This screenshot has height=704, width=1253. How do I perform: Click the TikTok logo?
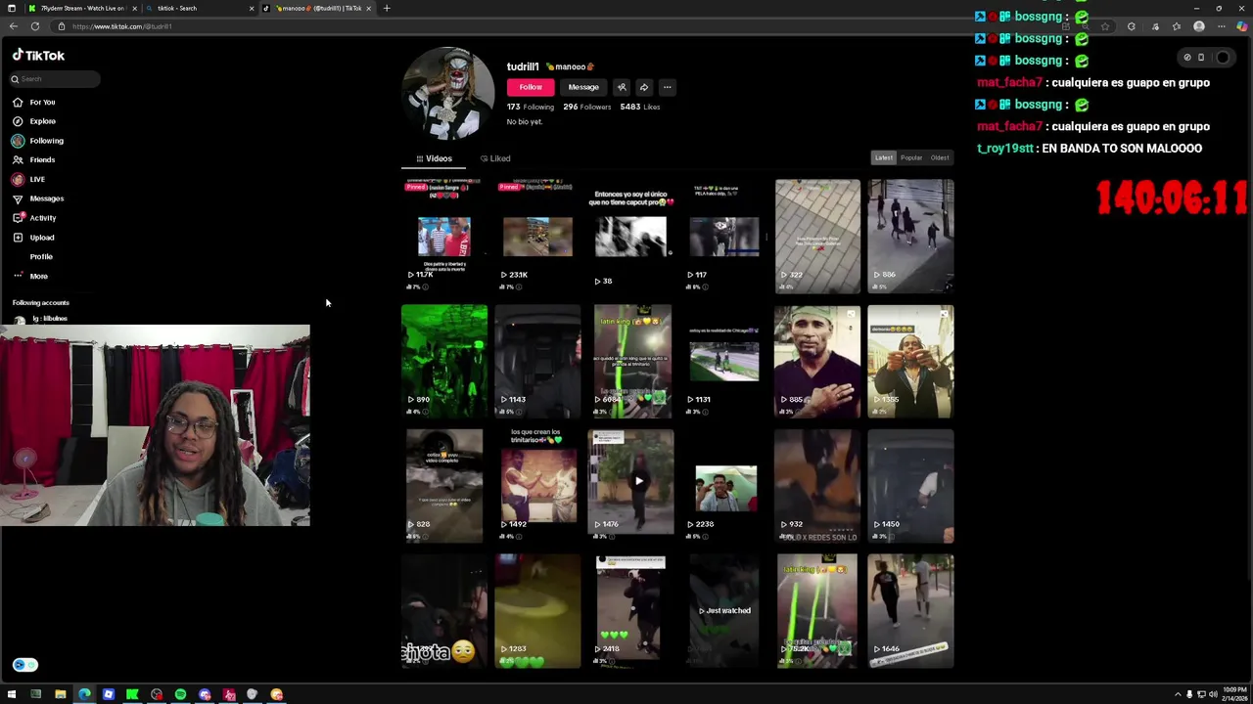(x=39, y=56)
